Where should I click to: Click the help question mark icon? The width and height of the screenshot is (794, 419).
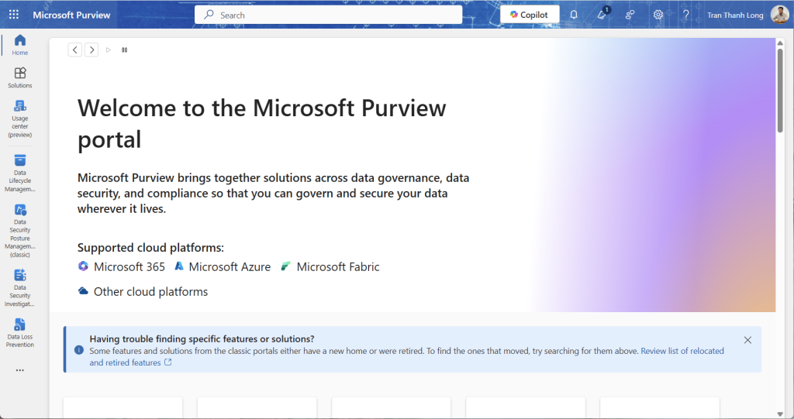coord(685,15)
